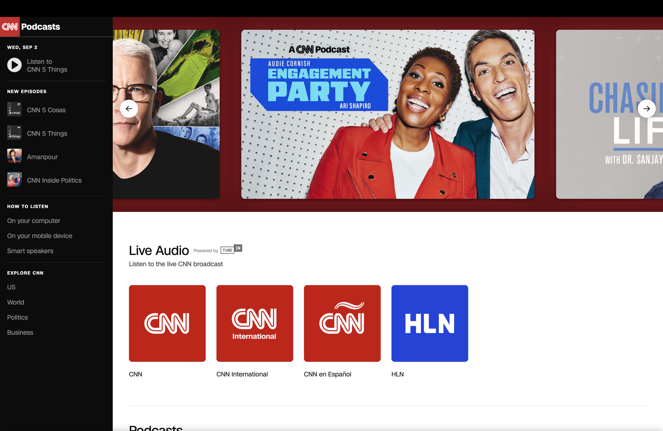Open the CNN 5 Things thumbnail under New Episodes
The height and width of the screenshot is (431, 663).
[15, 133]
